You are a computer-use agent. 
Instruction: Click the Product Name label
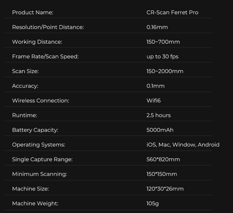[x=33, y=12]
